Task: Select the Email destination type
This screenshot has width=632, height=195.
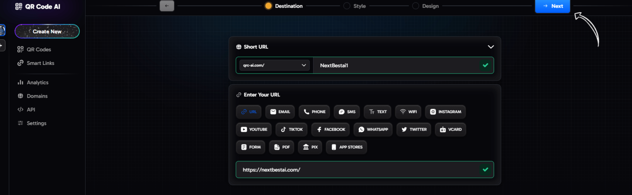Action: 280,112
